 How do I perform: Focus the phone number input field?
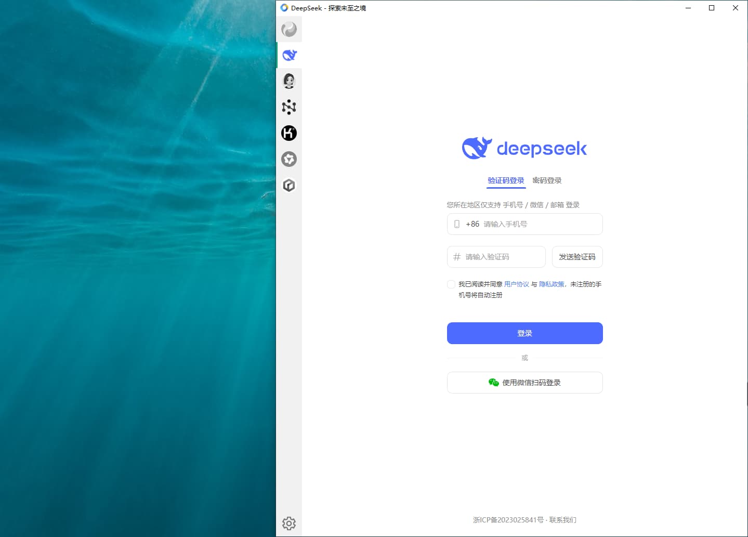(525, 224)
